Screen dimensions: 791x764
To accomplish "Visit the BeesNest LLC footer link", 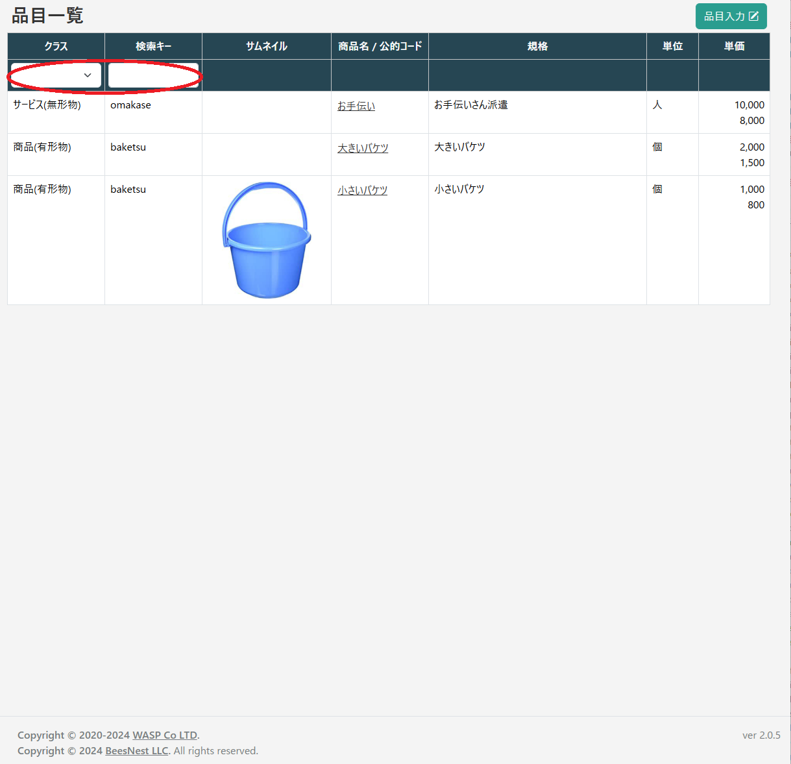I will pos(136,750).
